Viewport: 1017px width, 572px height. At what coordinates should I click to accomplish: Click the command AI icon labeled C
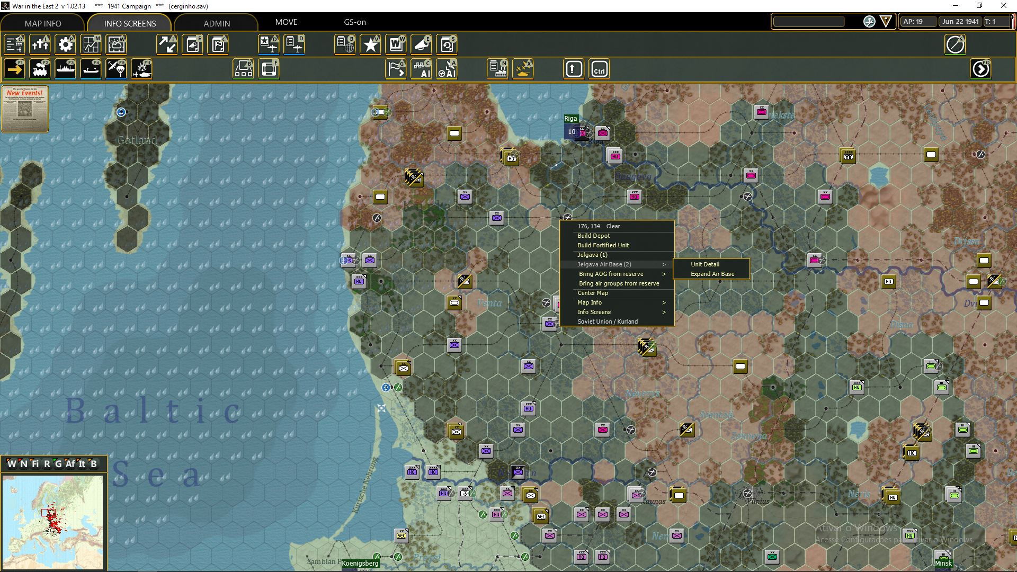[422, 69]
